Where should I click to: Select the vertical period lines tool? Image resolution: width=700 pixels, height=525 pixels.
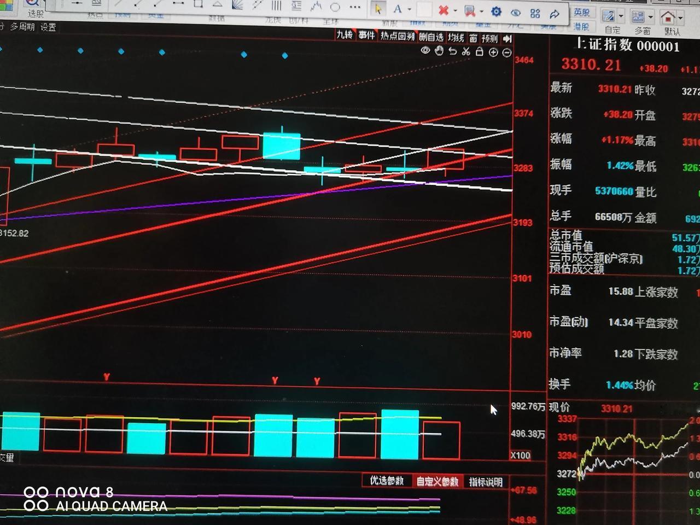coord(277,5)
